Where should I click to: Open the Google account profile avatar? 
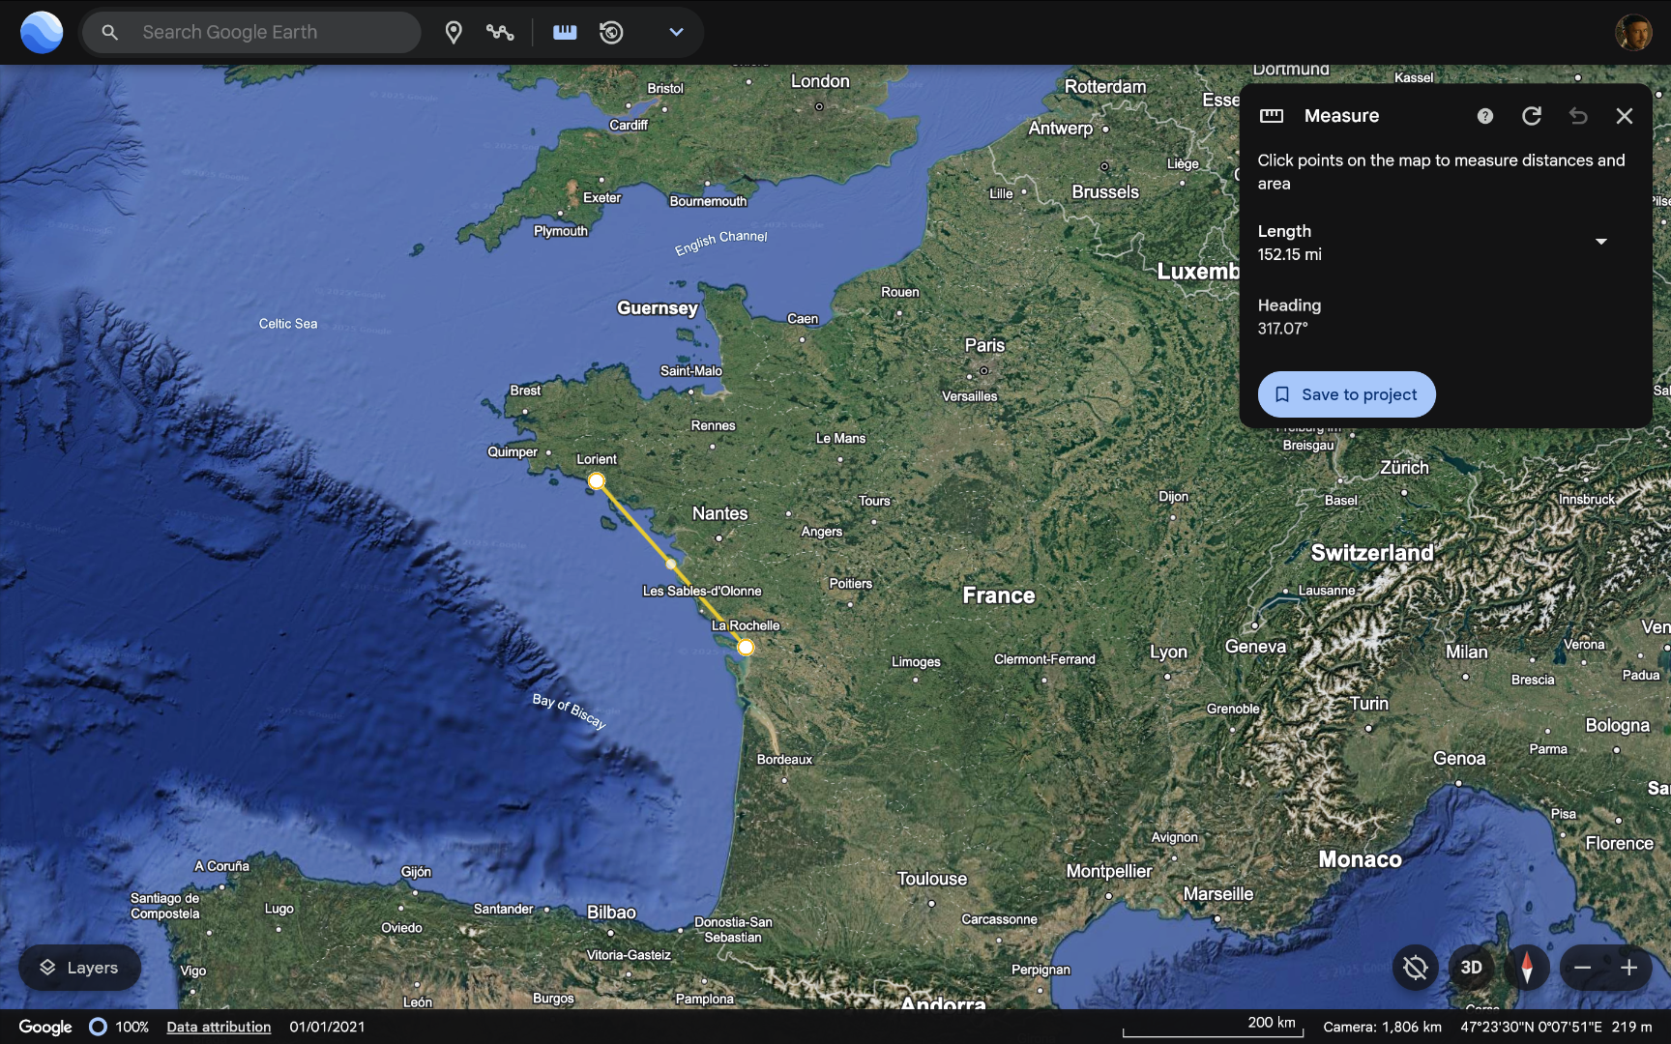tap(1633, 33)
